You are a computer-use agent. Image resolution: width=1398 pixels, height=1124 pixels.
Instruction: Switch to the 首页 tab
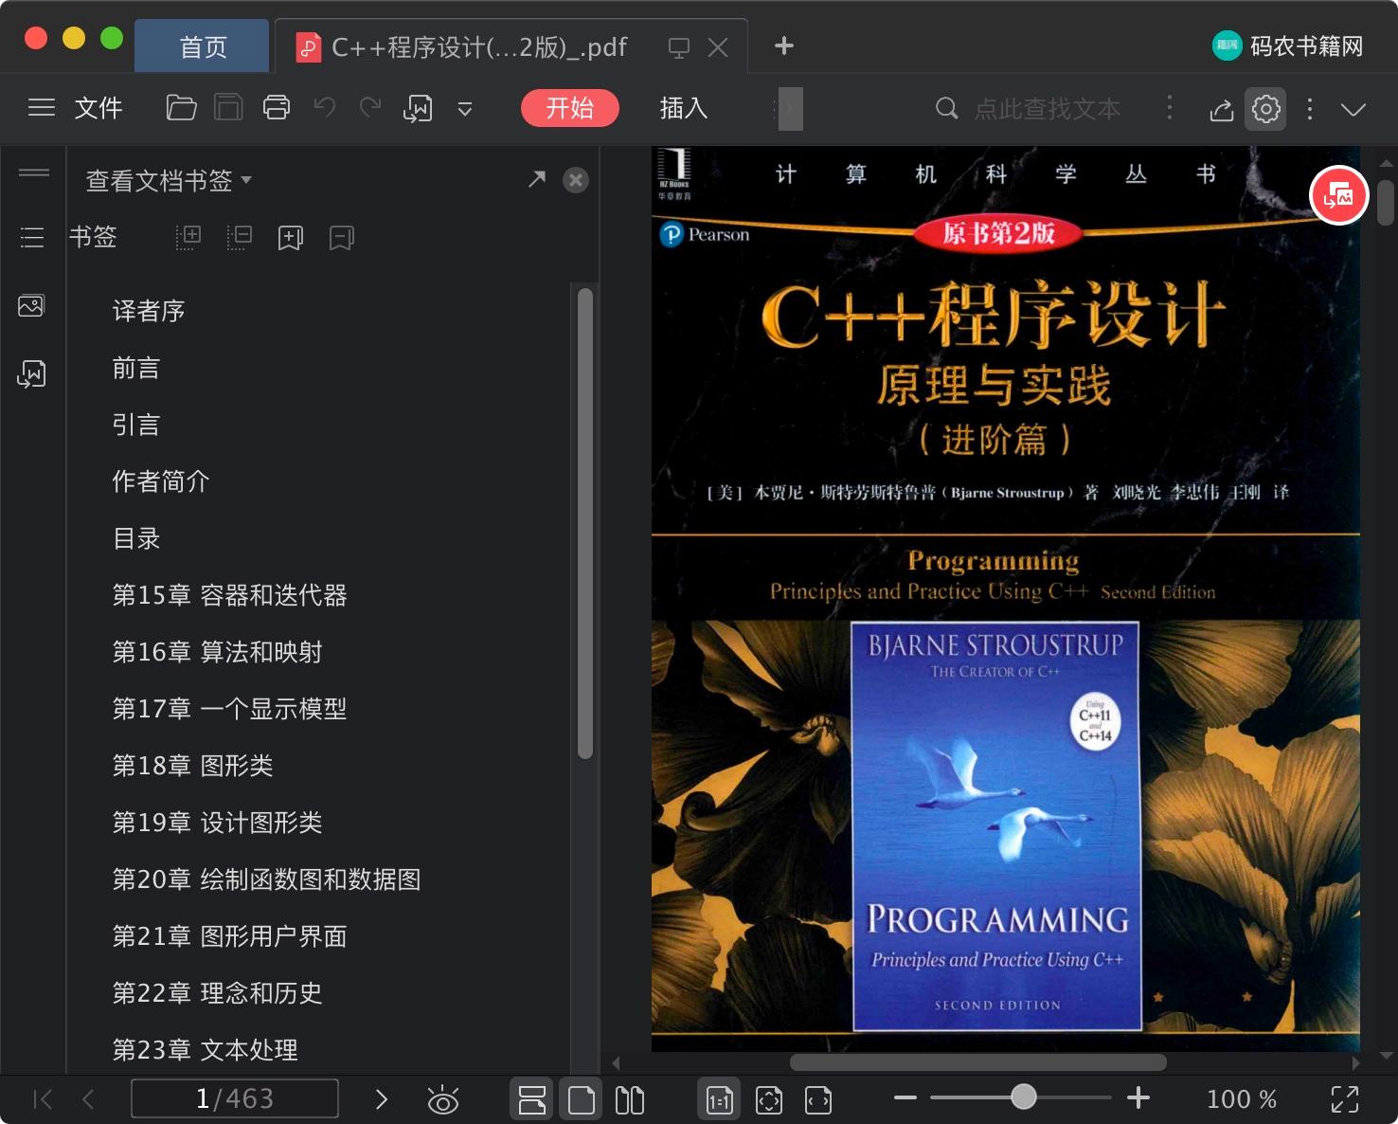click(203, 46)
